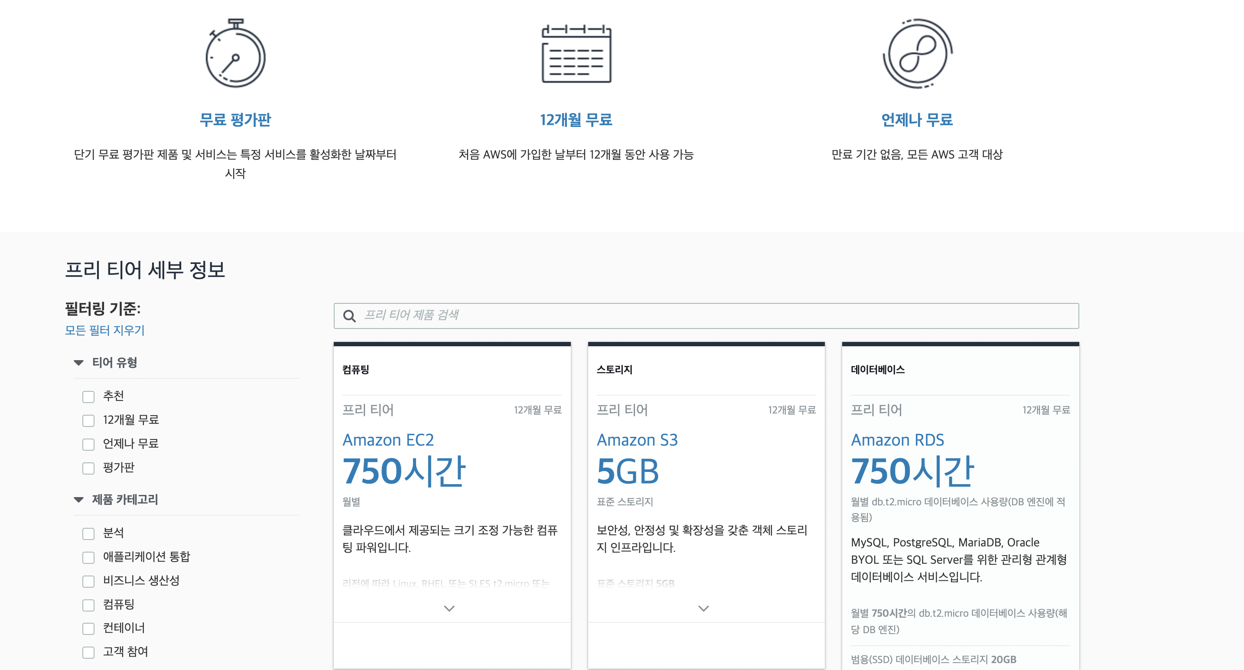Screen dimensions: 1244x670
Task: Click the stopwatch free trial icon
Action: pos(235,54)
